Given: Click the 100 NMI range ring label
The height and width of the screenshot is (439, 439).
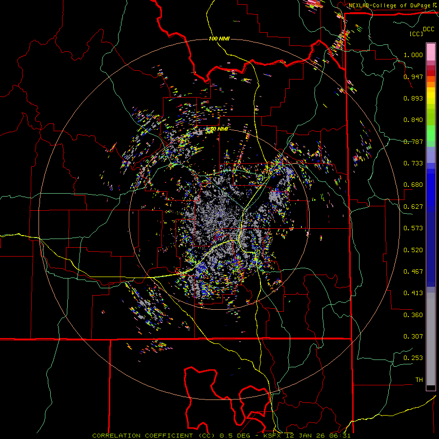Looking at the screenshot, I should (x=219, y=39).
